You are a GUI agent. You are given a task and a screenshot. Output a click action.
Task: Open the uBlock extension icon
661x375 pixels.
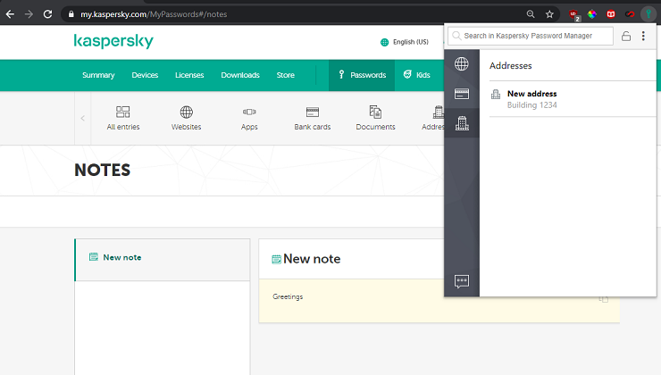[x=573, y=15]
